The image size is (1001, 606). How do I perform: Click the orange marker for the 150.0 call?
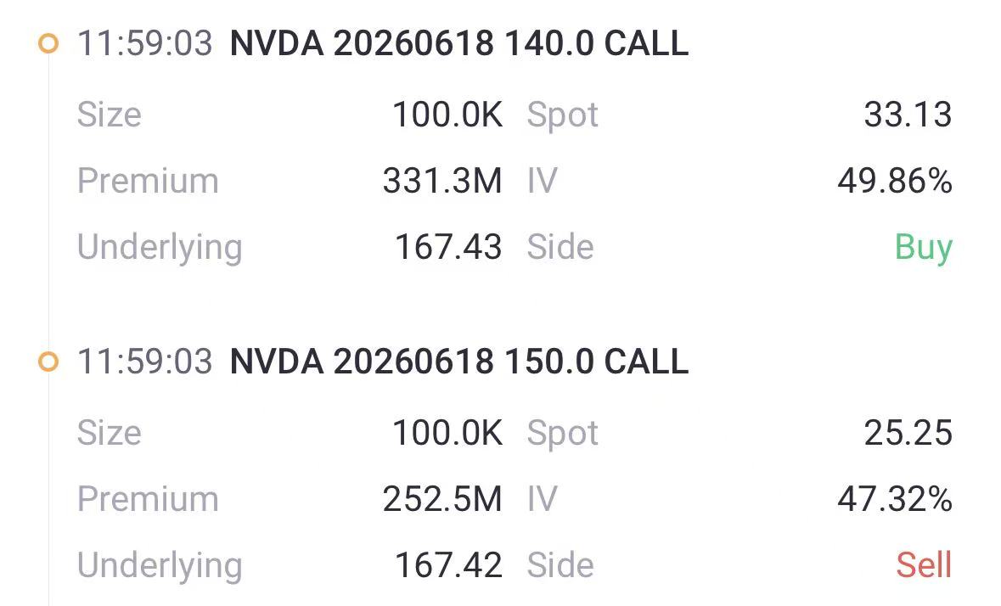pos(49,362)
